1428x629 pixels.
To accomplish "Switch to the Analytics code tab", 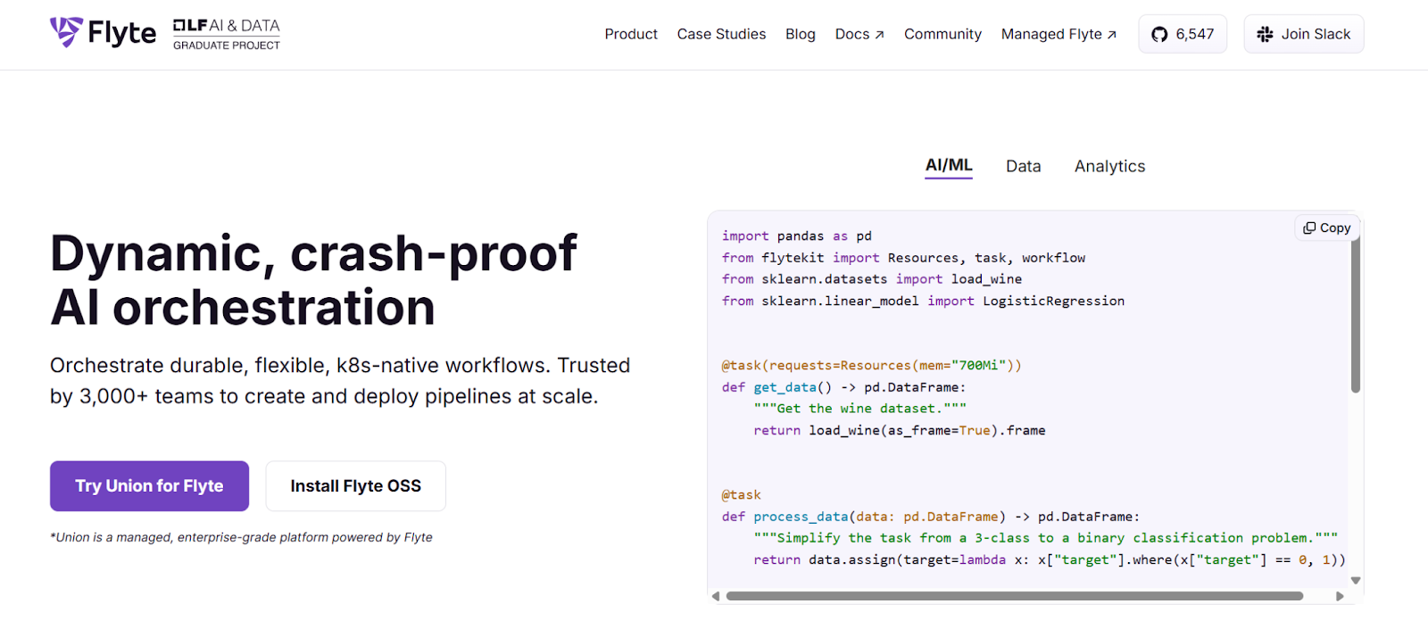I will [1109, 166].
